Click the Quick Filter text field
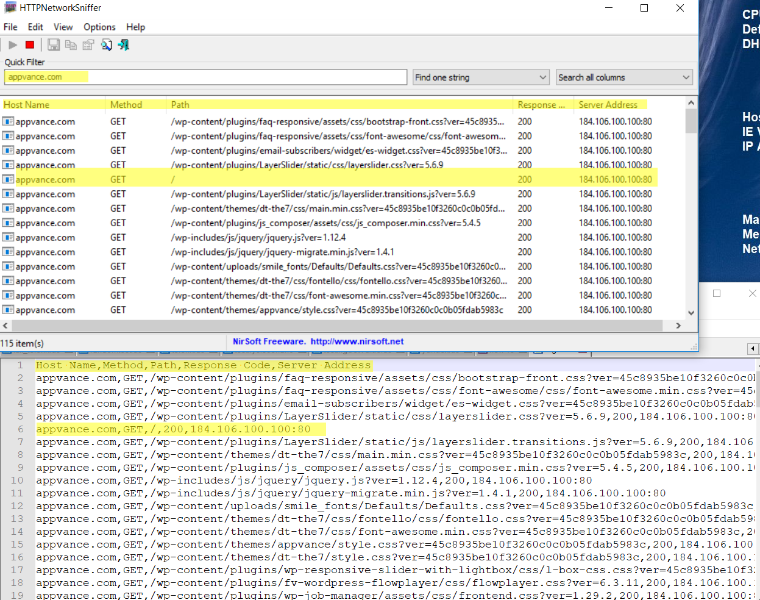The width and height of the screenshot is (760, 600). 205,77
